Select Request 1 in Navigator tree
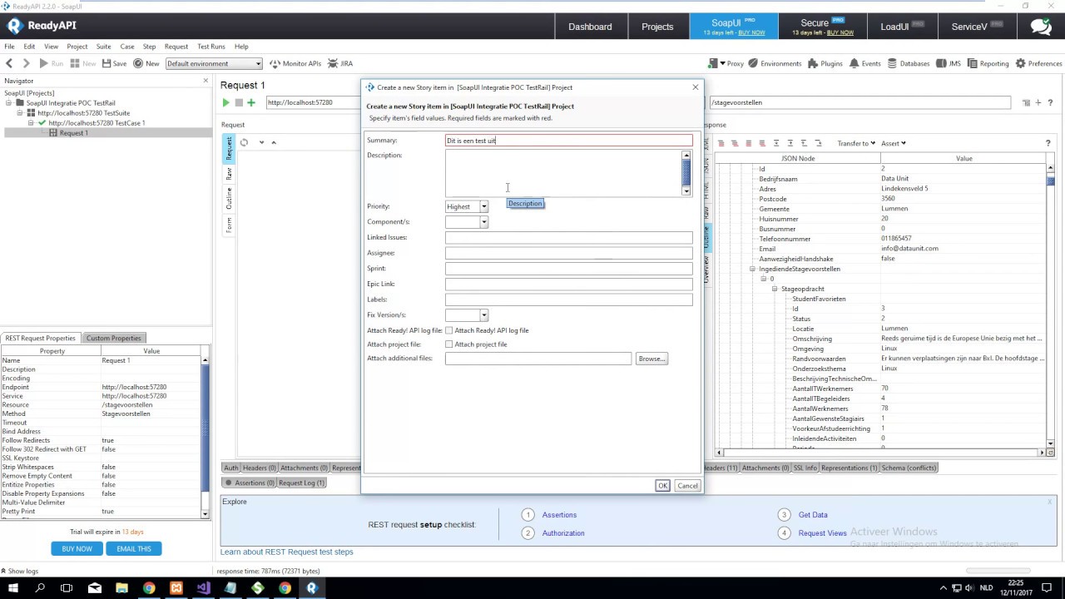 [73, 133]
